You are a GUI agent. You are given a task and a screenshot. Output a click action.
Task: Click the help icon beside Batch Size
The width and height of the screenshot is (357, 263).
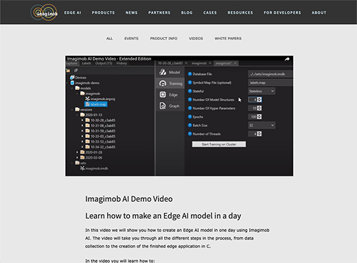click(x=189, y=125)
